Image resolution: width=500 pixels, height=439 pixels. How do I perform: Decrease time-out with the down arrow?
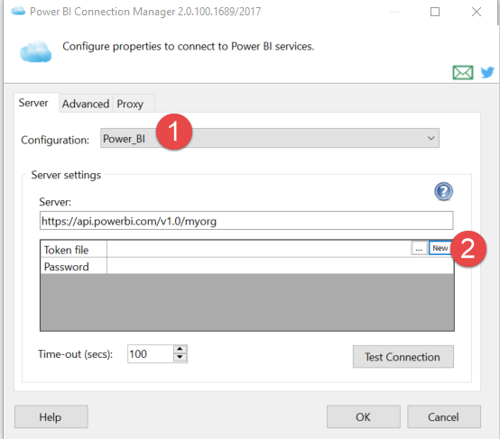point(180,358)
